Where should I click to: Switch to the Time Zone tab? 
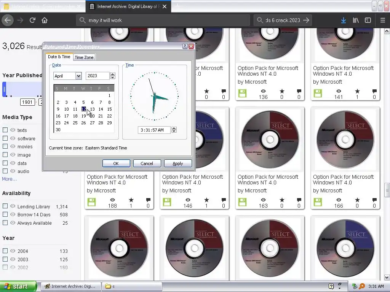coord(84,57)
